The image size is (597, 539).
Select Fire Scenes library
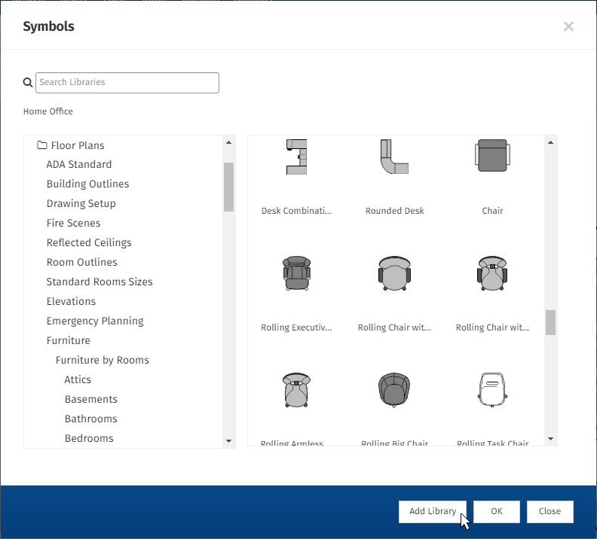(x=73, y=223)
